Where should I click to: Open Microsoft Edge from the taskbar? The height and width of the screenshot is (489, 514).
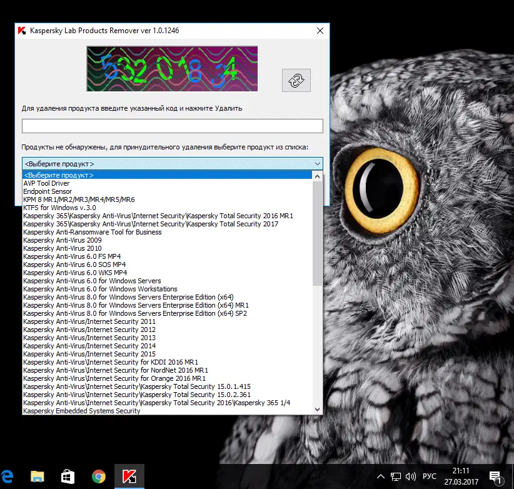tap(7, 476)
